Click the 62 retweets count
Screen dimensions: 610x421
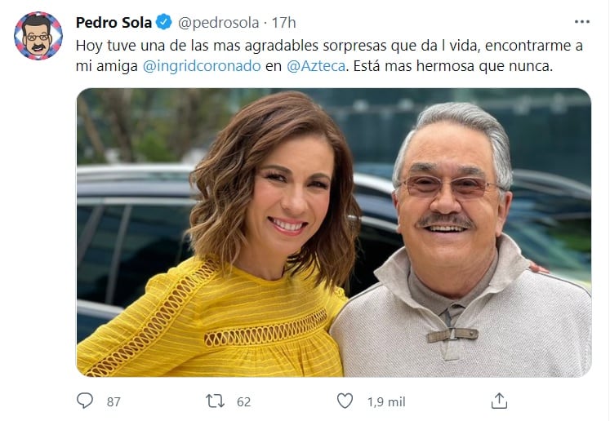244,401
